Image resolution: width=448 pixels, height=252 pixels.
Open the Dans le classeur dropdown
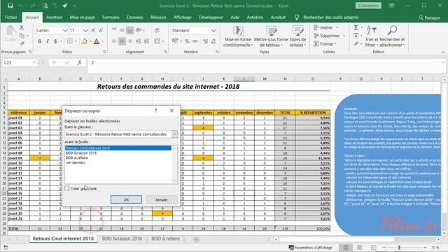pyautogui.click(x=174, y=134)
